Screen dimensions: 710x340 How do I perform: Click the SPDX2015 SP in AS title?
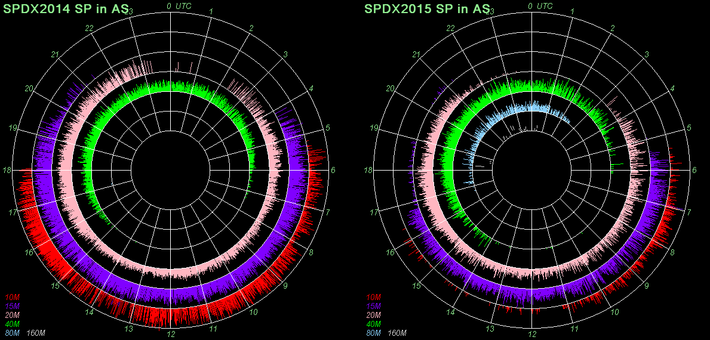click(x=428, y=9)
